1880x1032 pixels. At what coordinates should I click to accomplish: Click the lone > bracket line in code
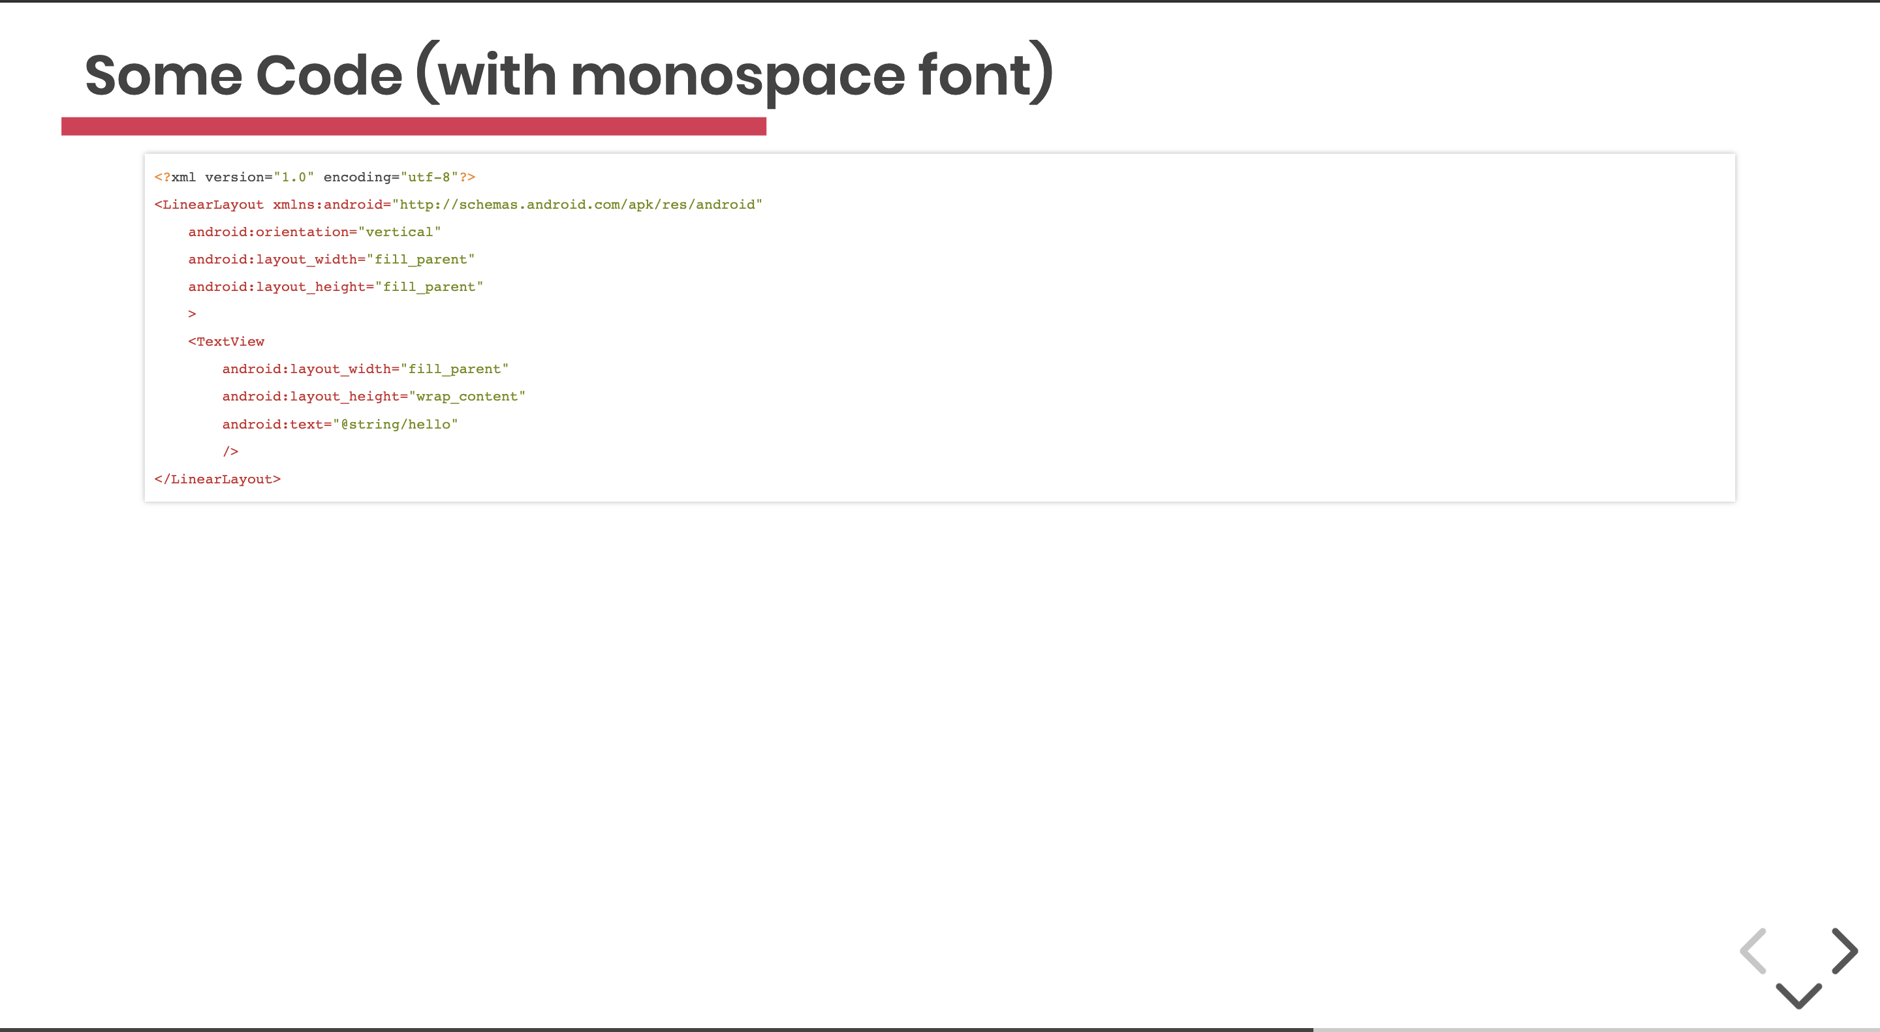coord(192,314)
